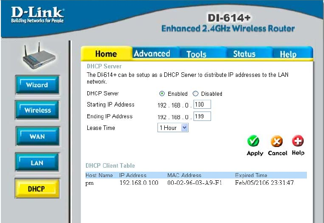Switch to the Home tab
Image resolution: width=324 pixels, height=223 pixels.
pos(106,54)
